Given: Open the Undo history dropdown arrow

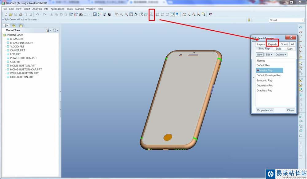Looking at the screenshot, I should 41,14.
